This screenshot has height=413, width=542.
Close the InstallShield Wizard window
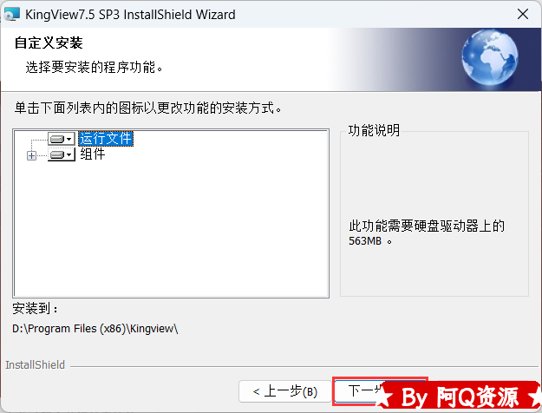[523, 14]
